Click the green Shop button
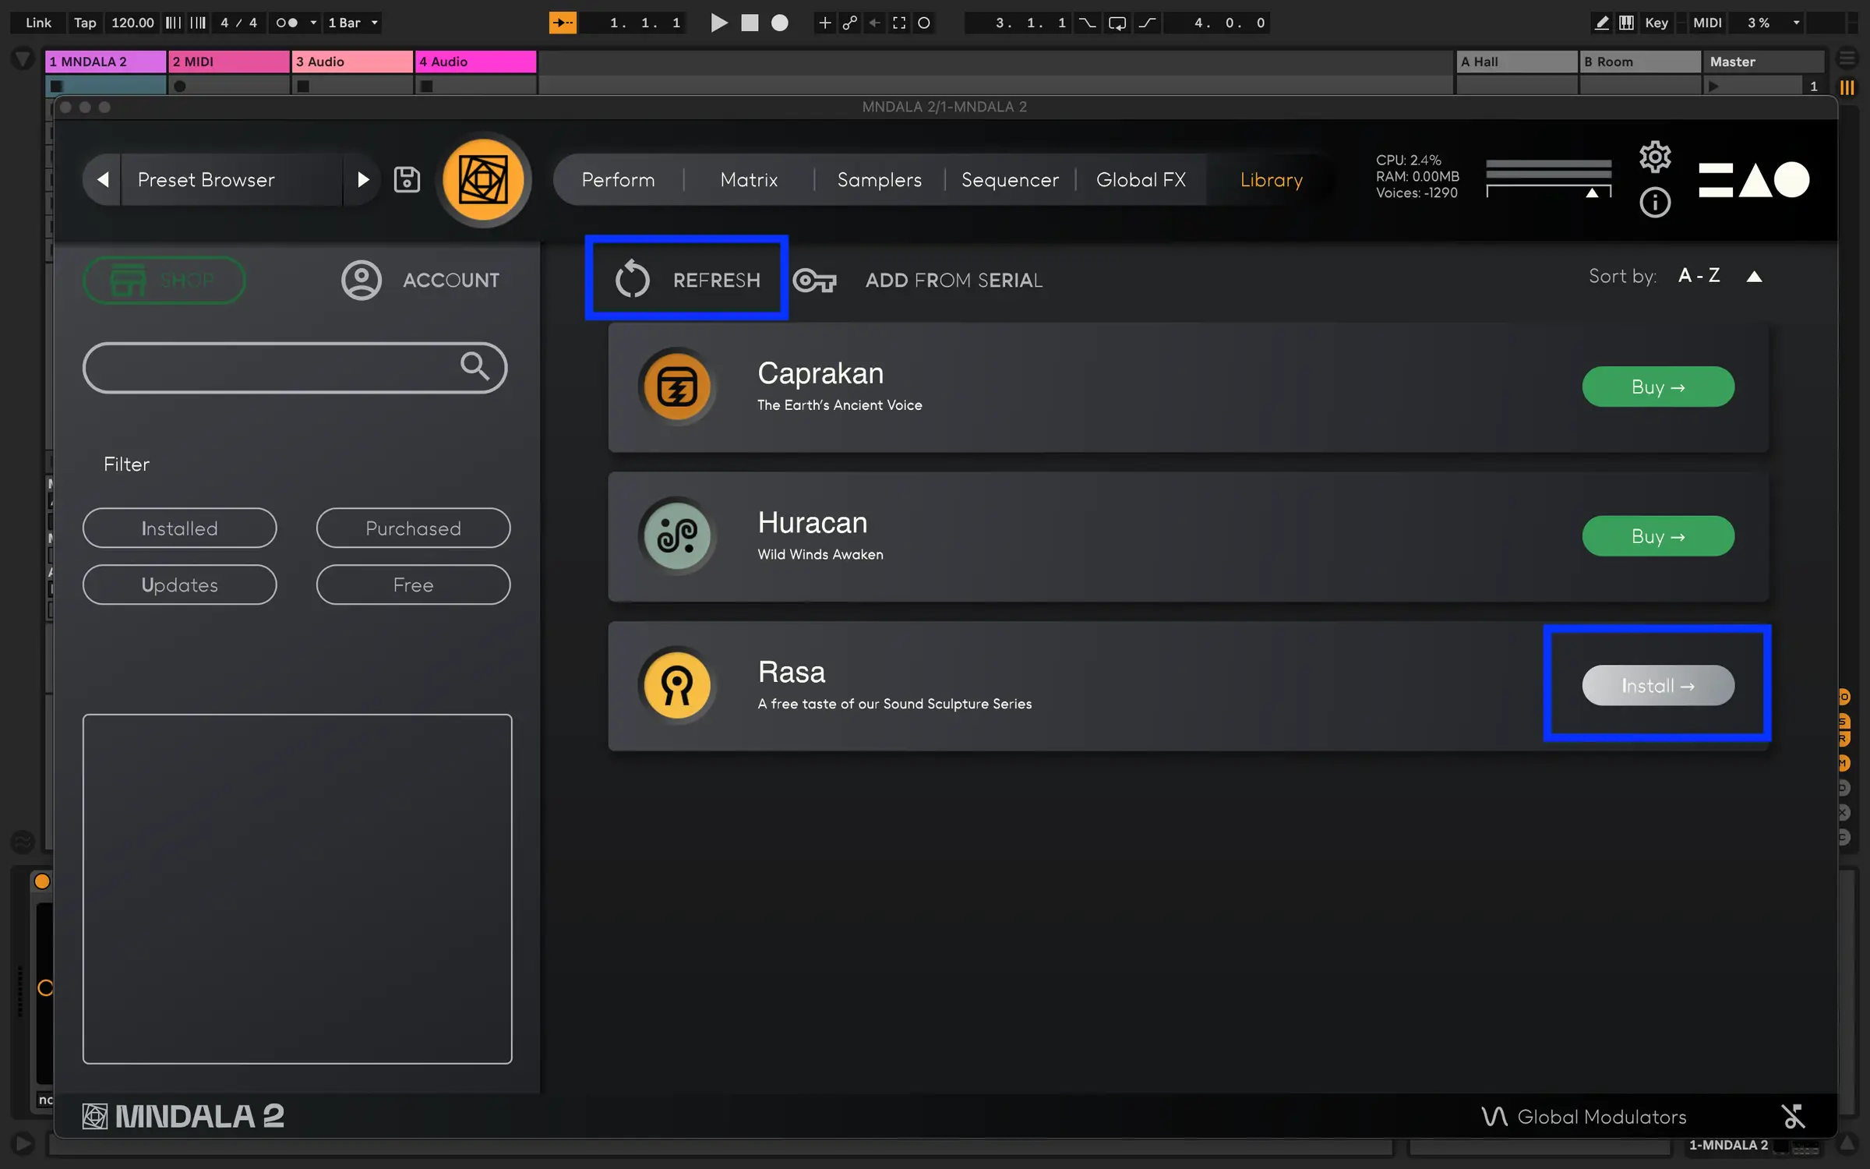 click(x=164, y=280)
